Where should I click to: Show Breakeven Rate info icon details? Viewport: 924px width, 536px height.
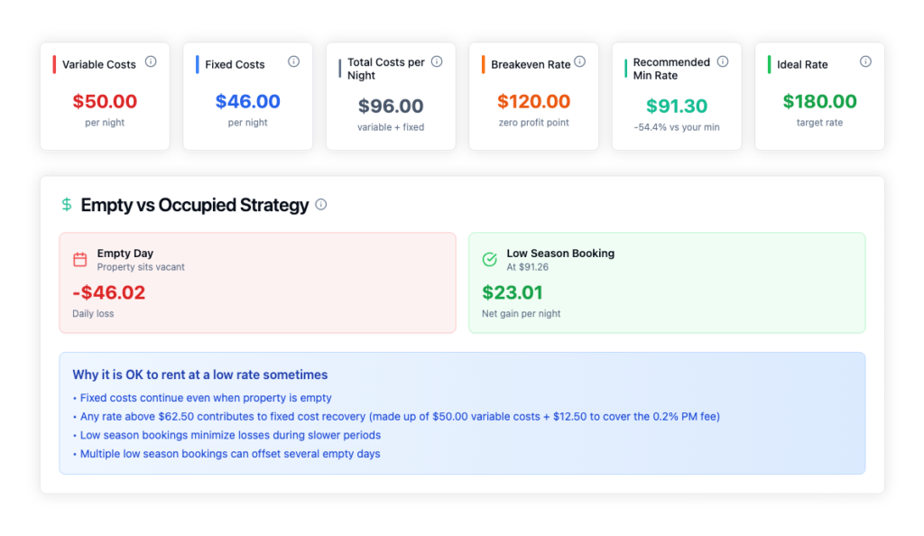coord(580,61)
